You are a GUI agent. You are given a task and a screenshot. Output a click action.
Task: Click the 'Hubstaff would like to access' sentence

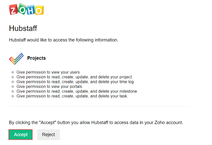[x=64, y=40]
